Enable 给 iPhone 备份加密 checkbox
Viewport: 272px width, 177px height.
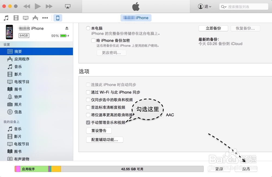click(x=93, y=40)
